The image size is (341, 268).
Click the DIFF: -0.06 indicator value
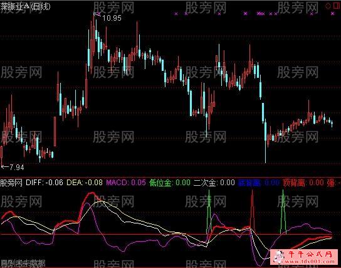pos(45,183)
